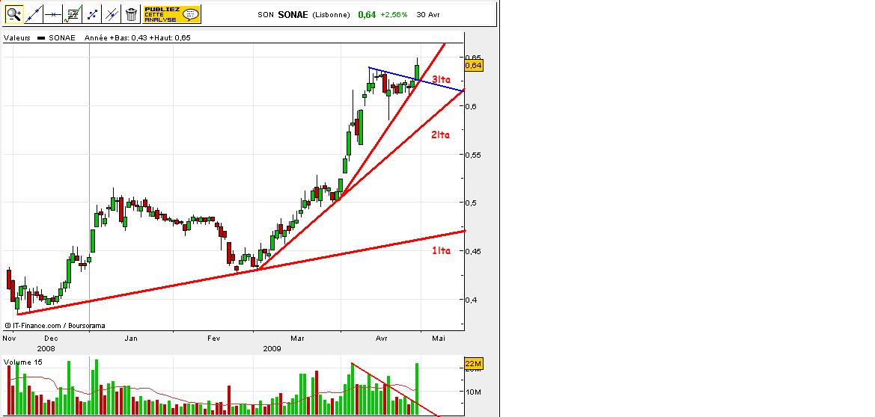The width and height of the screenshot is (875, 417).
Task: Click the Année +Bas: 0,43 +Haut: 0,65 text
Action: (x=137, y=38)
